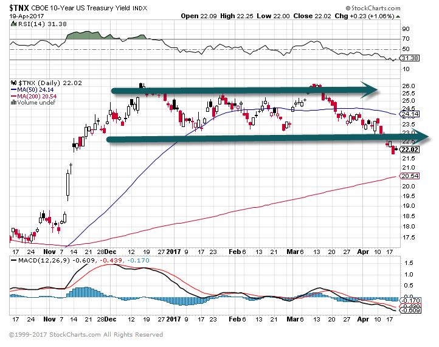Click the MA(200) 20.54 legend entry
The height and width of the screenshot is (347, 439).
point(37,96)
